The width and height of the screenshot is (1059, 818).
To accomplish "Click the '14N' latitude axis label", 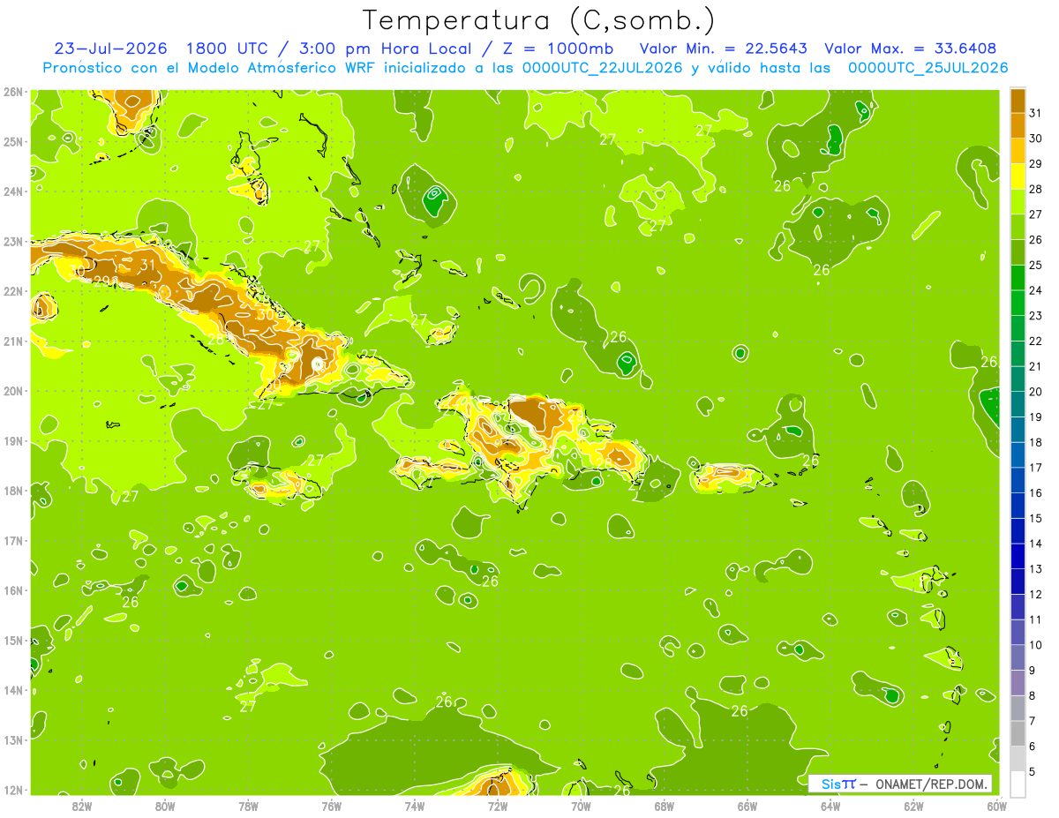I will pos(12,690).
